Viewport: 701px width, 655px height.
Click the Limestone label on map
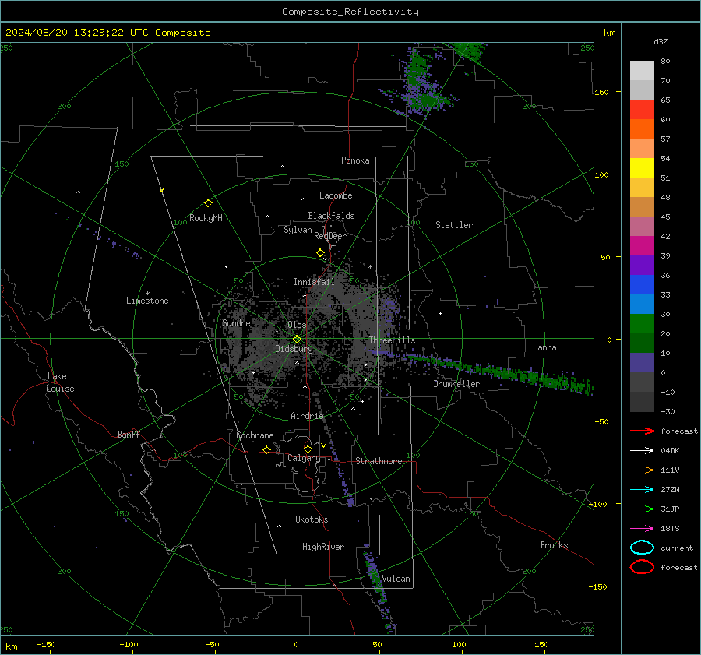(x=147, y=301)
